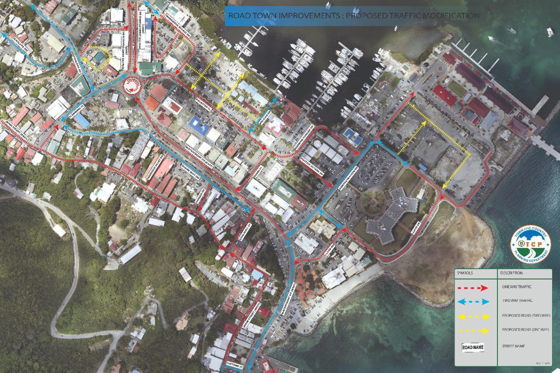
Task: Select the blue two-way traffic legend arrow
Action: tap(472, 302)
